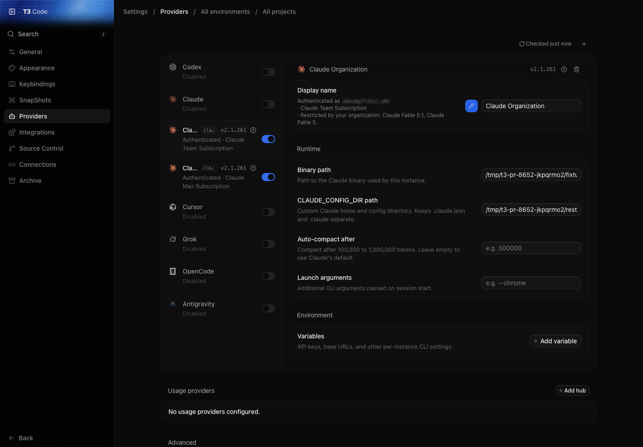The width and height of the screenshot is (643, 447).
Task: Enable the Grok provider toggle
Action: point(268,244)
